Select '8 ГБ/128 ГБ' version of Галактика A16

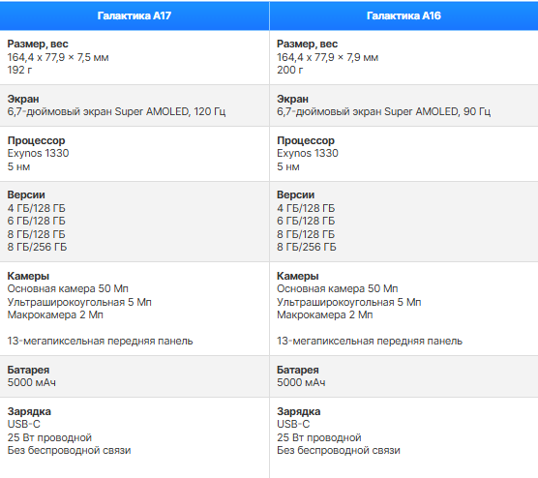coord(306,234)
